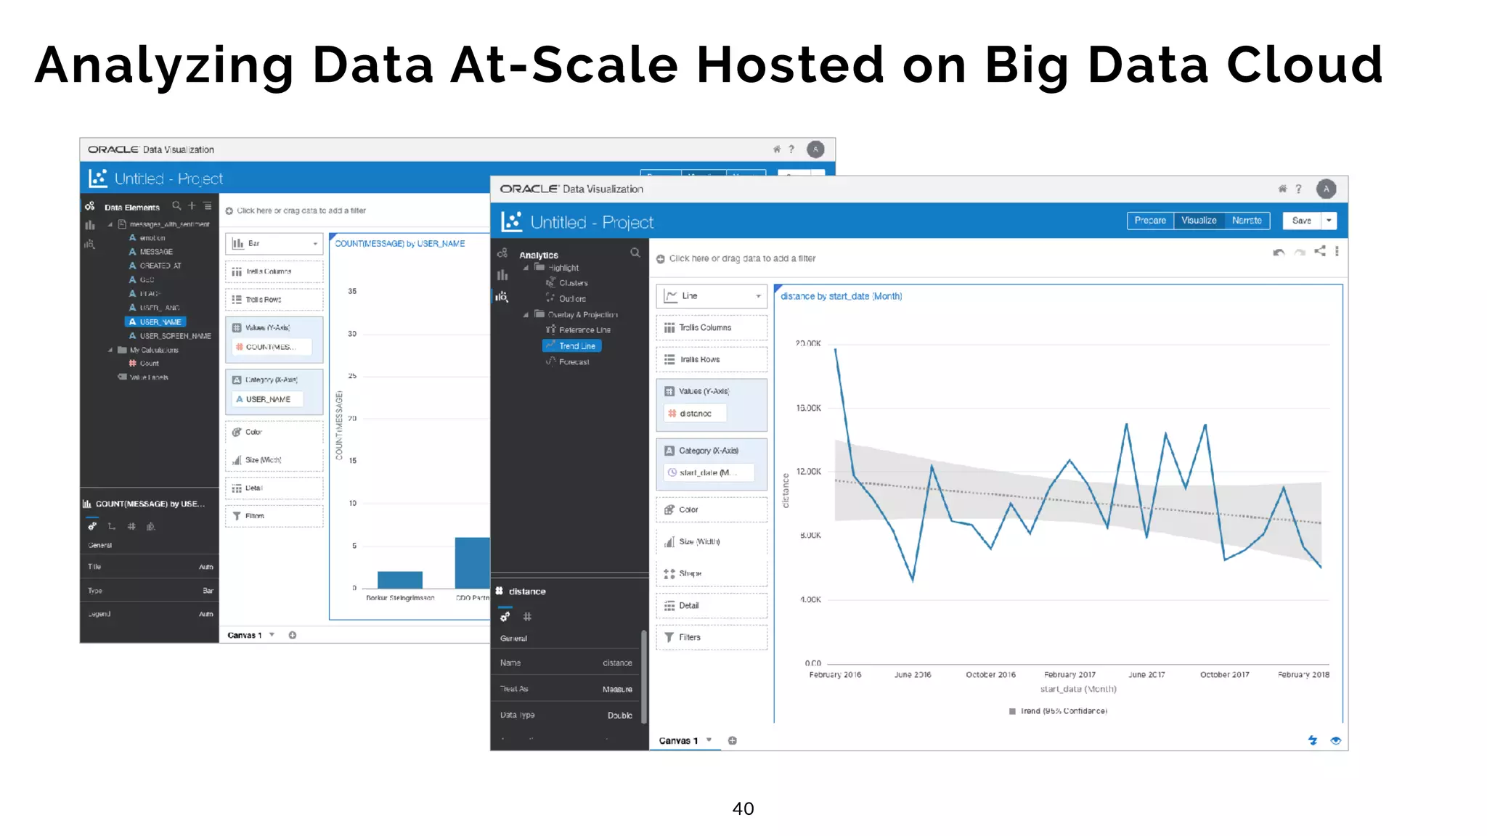The height and width of the screenshot is (836, 1487).
Task: Open the Save dropdown arrow
Action: coord(1329,221)
